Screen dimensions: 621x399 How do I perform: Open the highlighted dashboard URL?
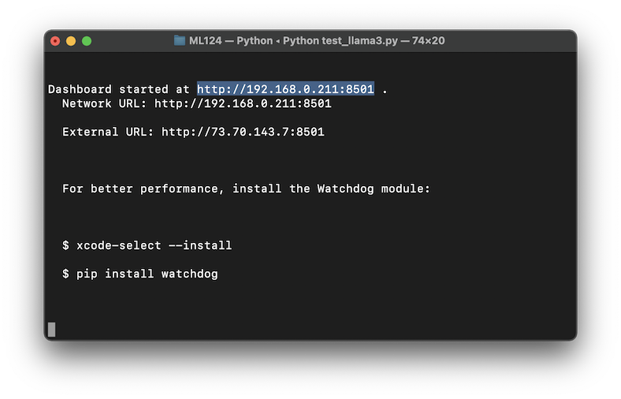point(285,89)
